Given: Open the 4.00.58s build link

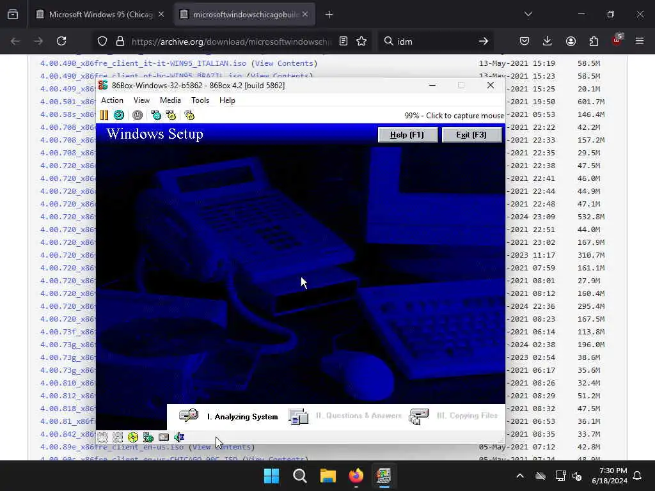Looking at the screenshot, I should click(x=68, y=114).
